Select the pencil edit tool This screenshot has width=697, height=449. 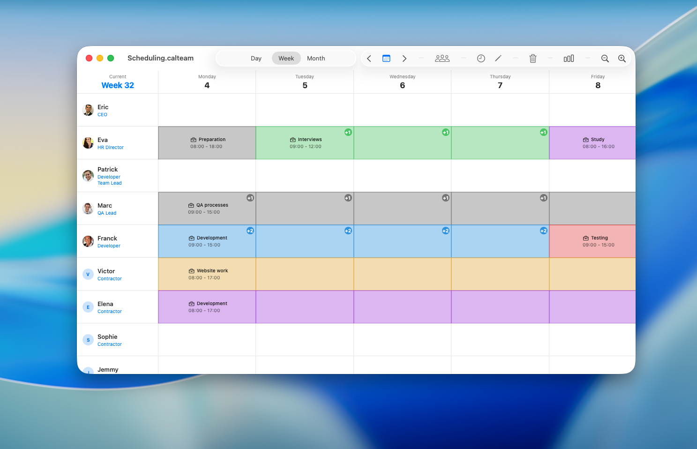(x=498, y=59)
